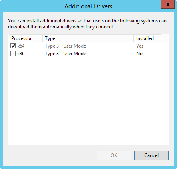The image size is (177, 169).
Task: Click the No installed status cell
Action: coord(139,54)
